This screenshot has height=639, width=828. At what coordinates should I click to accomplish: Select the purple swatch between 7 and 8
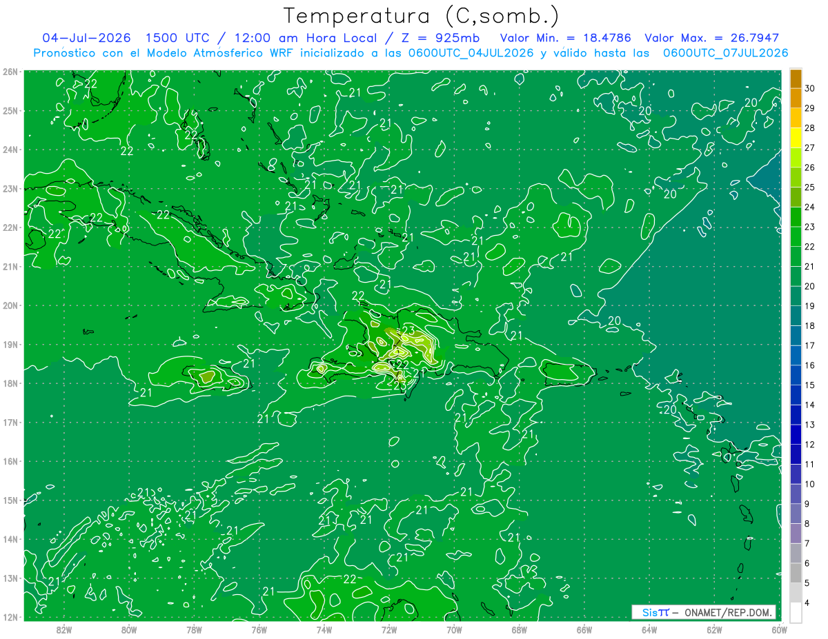coord(796,534)
